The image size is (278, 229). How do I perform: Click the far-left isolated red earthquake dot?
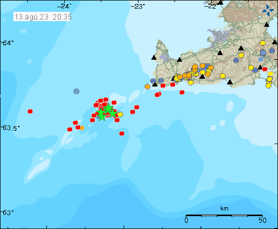coord(30,111)
